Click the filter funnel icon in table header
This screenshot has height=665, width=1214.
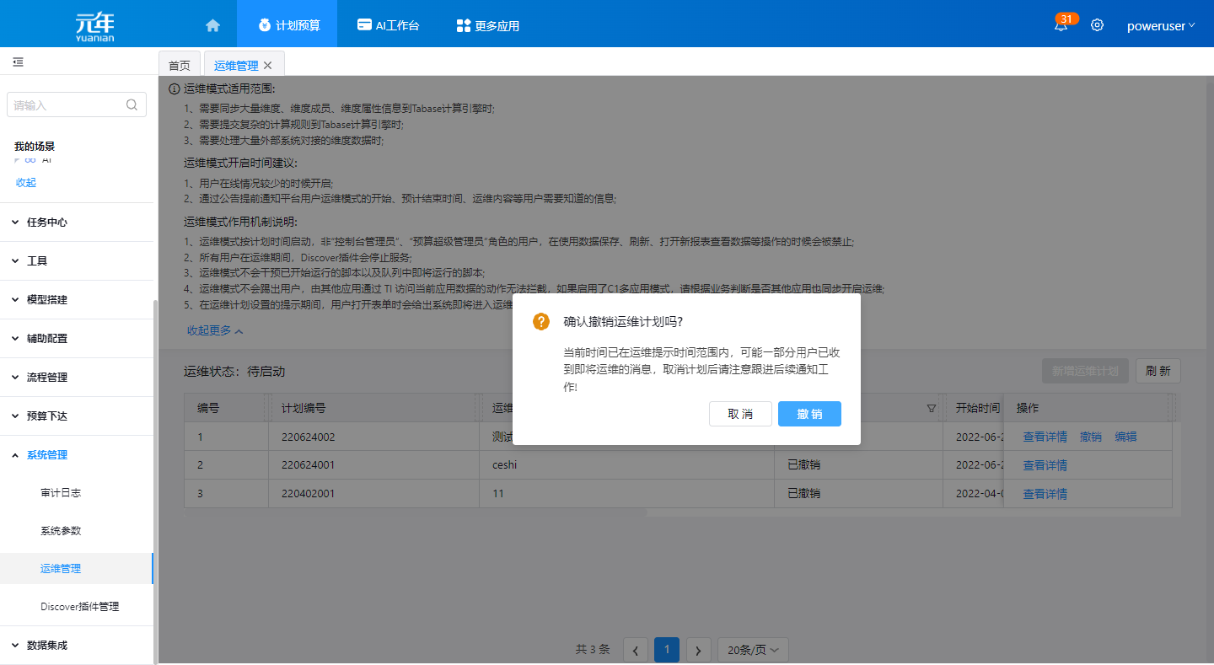[932, 408]
